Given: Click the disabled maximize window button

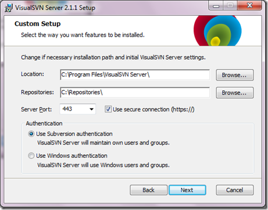Looking at the screenshot, I should [x=230, y=6].
